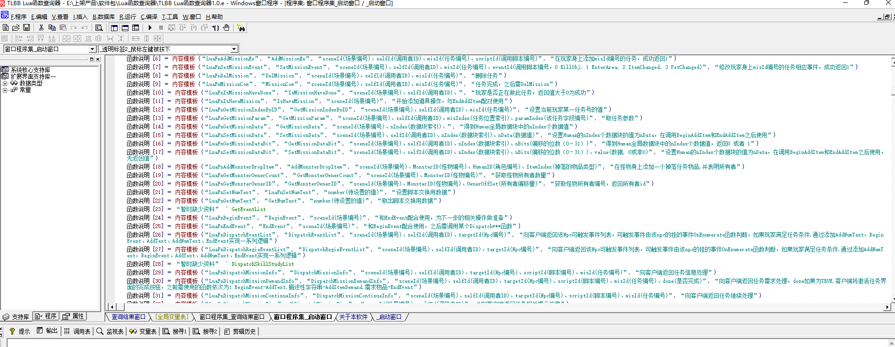Screen dimensions: 895x347
Task: Toggle the left work panel layout button
Action: 114,28
